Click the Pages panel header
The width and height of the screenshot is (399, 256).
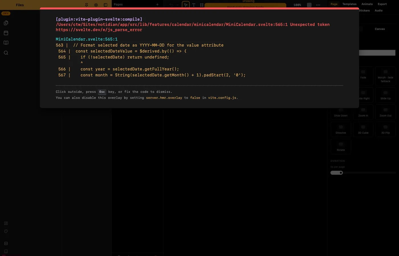[118, 5]
